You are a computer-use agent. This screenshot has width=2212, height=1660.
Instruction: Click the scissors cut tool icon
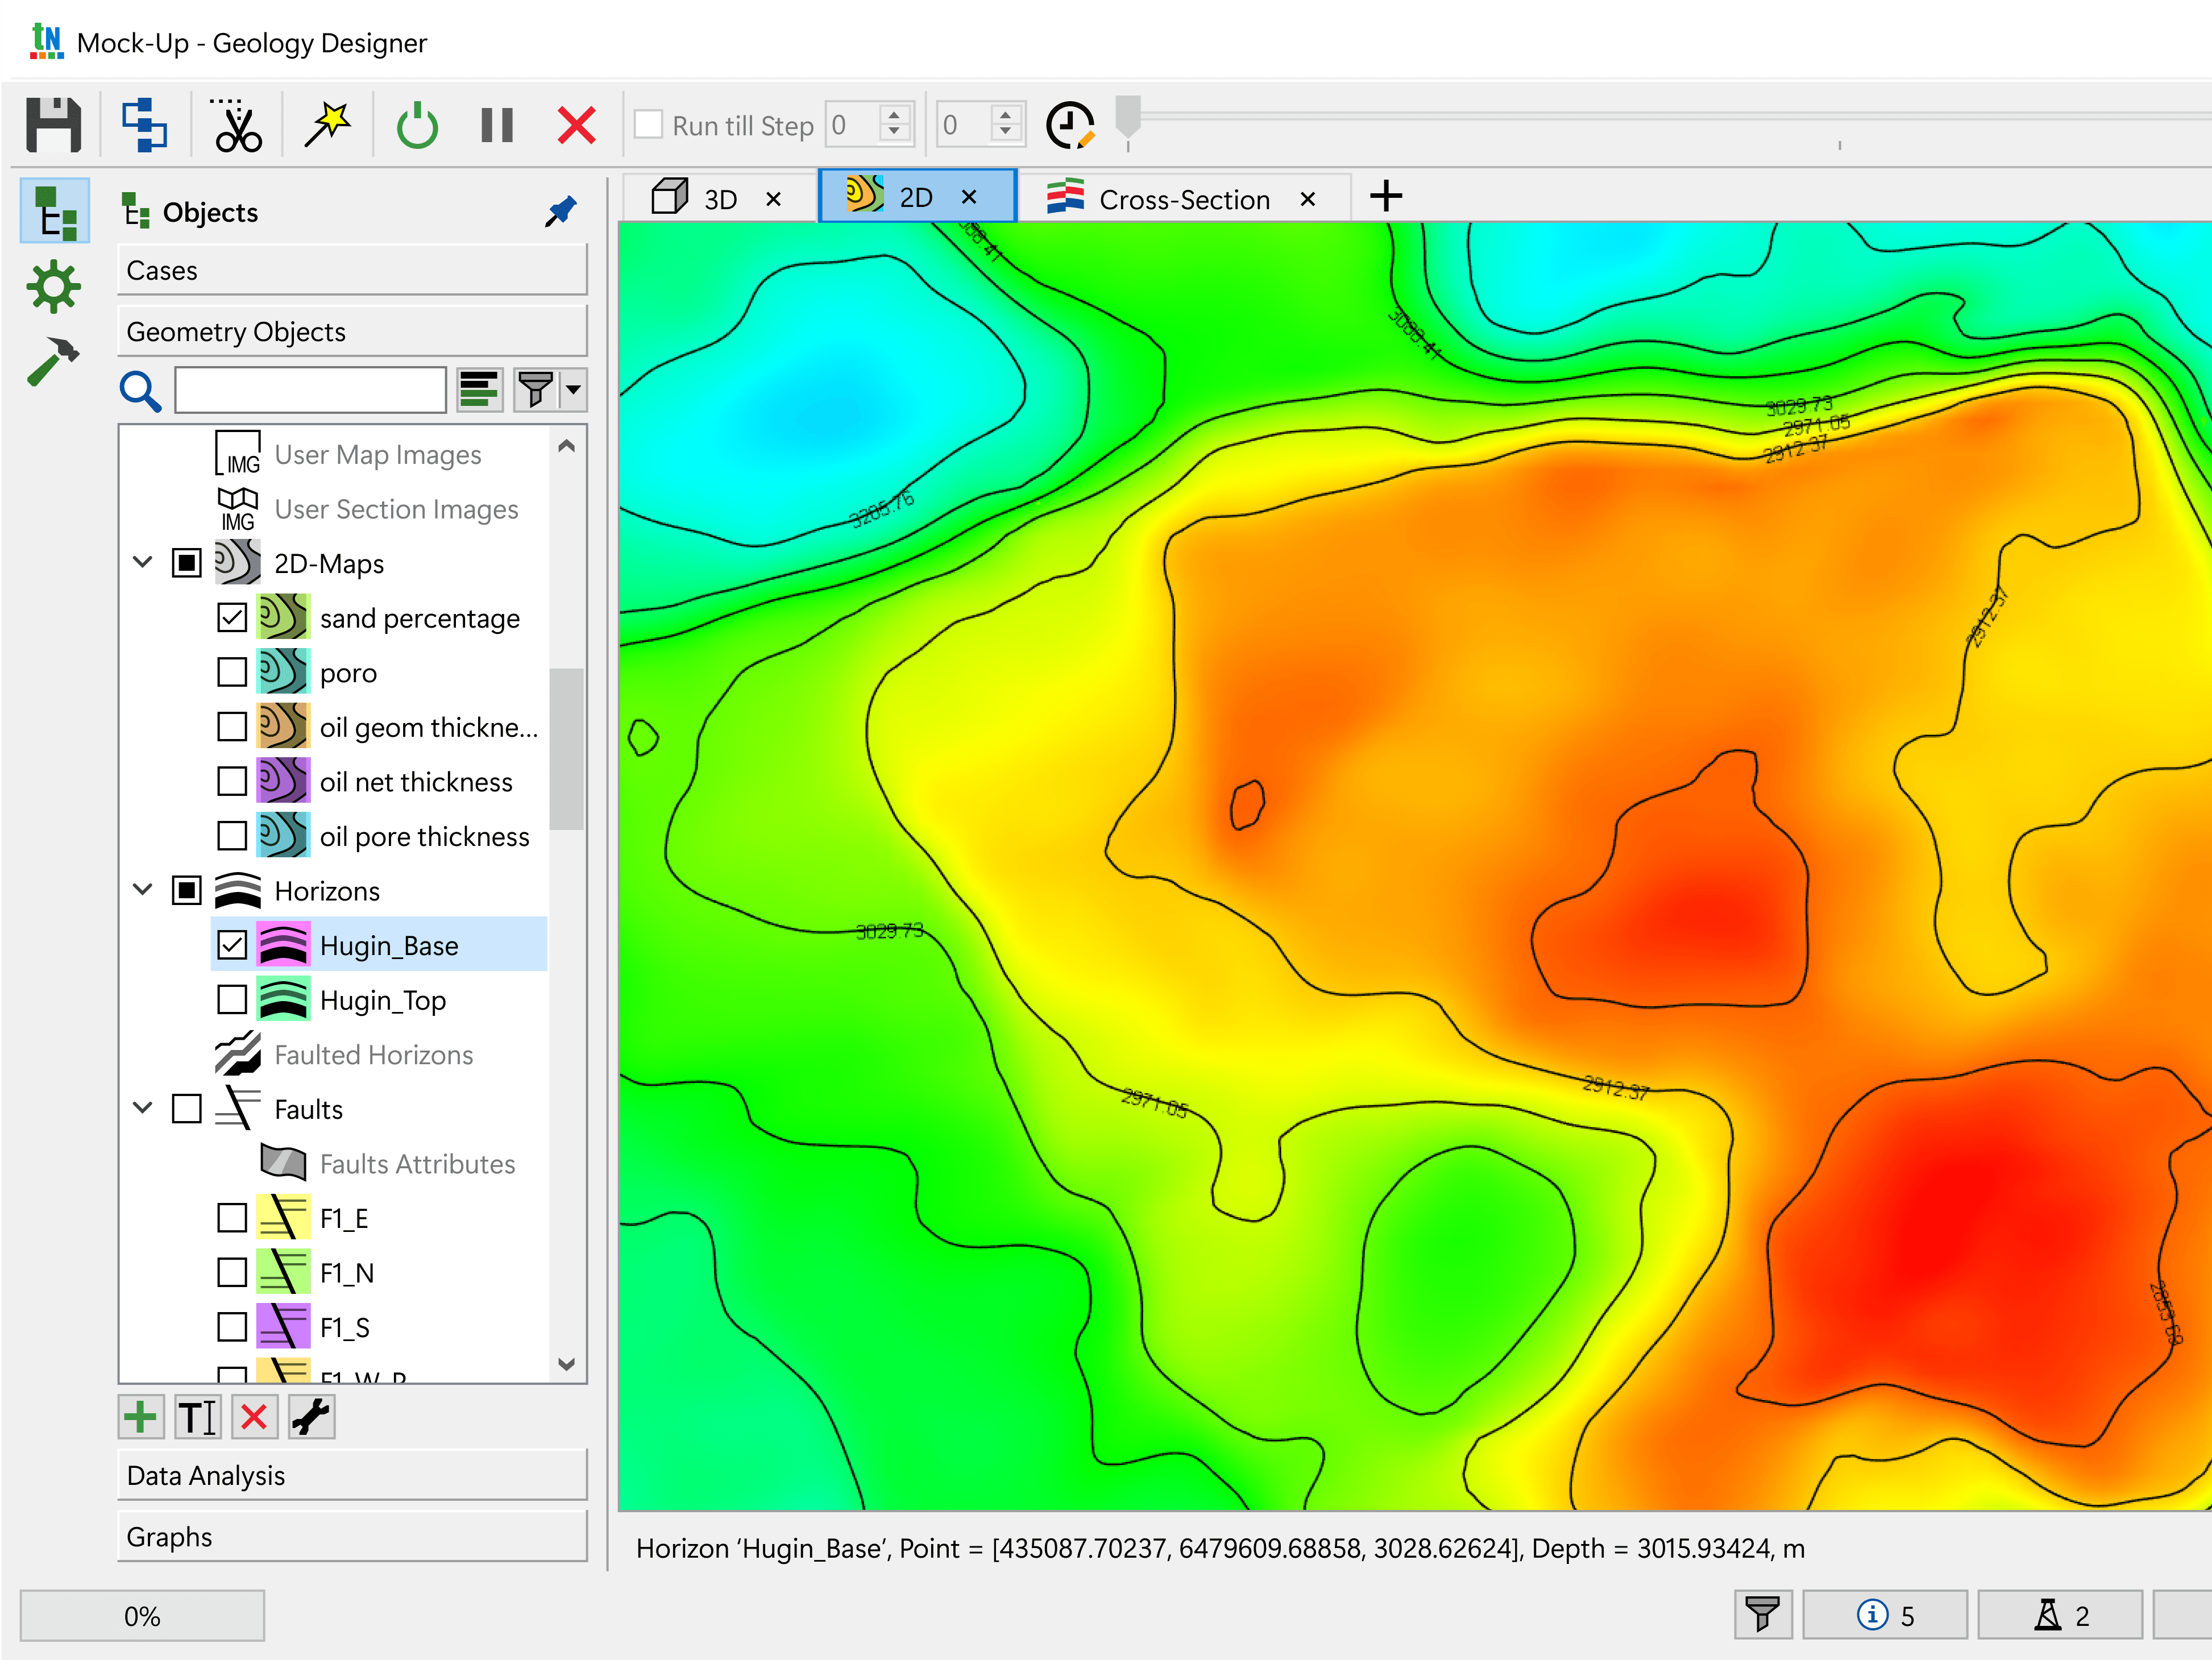coord(237,125)
